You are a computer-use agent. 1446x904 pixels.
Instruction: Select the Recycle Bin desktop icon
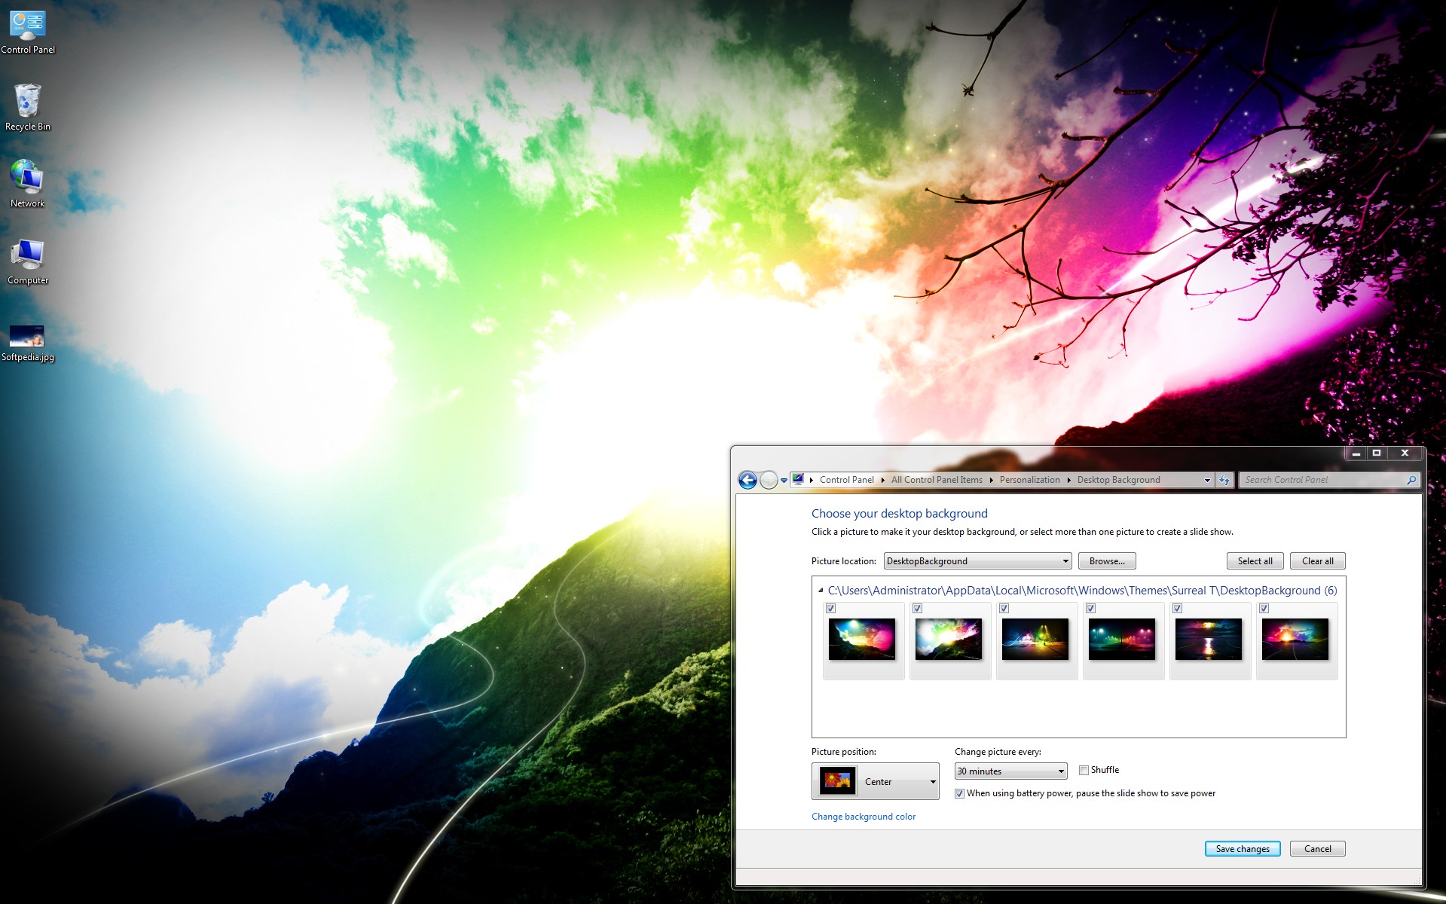tap(28, 108)
